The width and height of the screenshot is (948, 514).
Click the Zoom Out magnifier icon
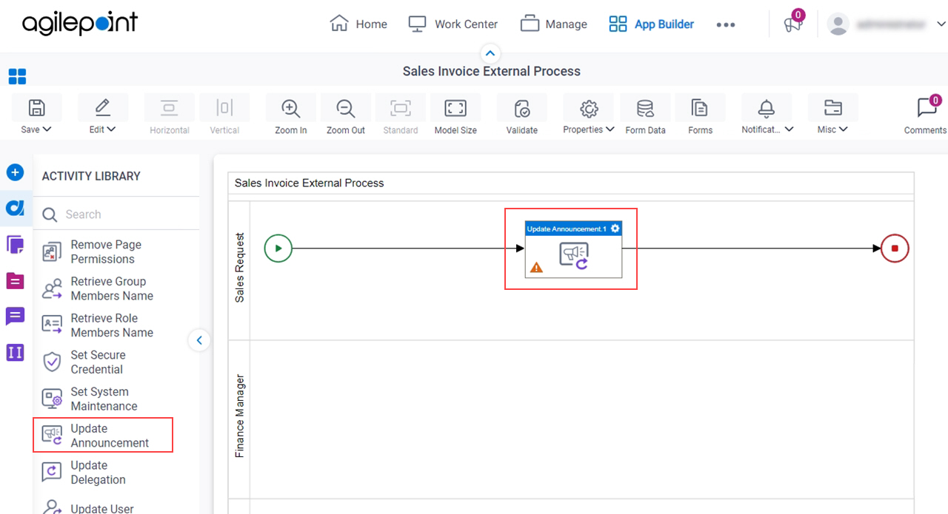pos(346,108)
